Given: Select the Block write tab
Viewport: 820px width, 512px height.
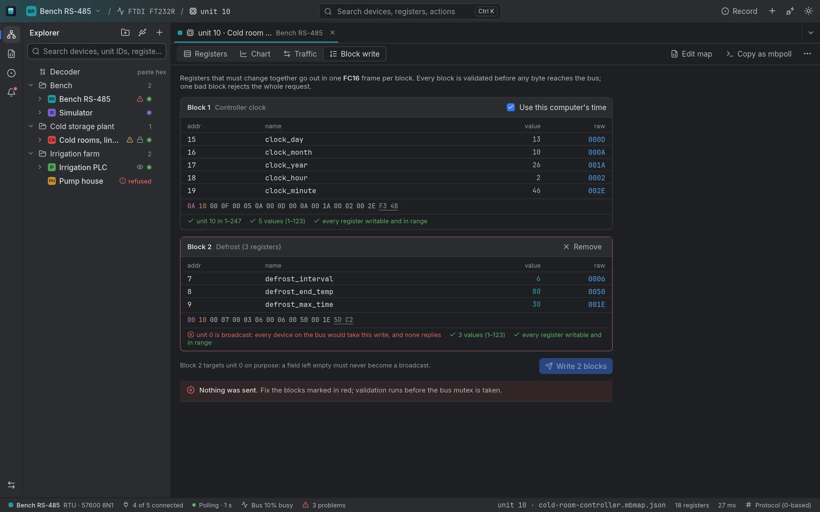Looking at the screenshot, I should point(355,54).
